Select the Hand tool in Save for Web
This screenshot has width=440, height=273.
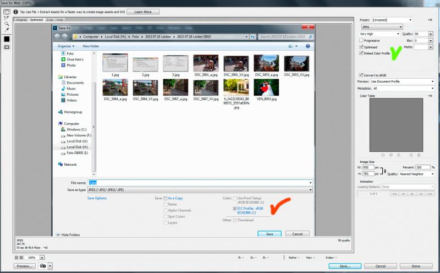point(7,12)
